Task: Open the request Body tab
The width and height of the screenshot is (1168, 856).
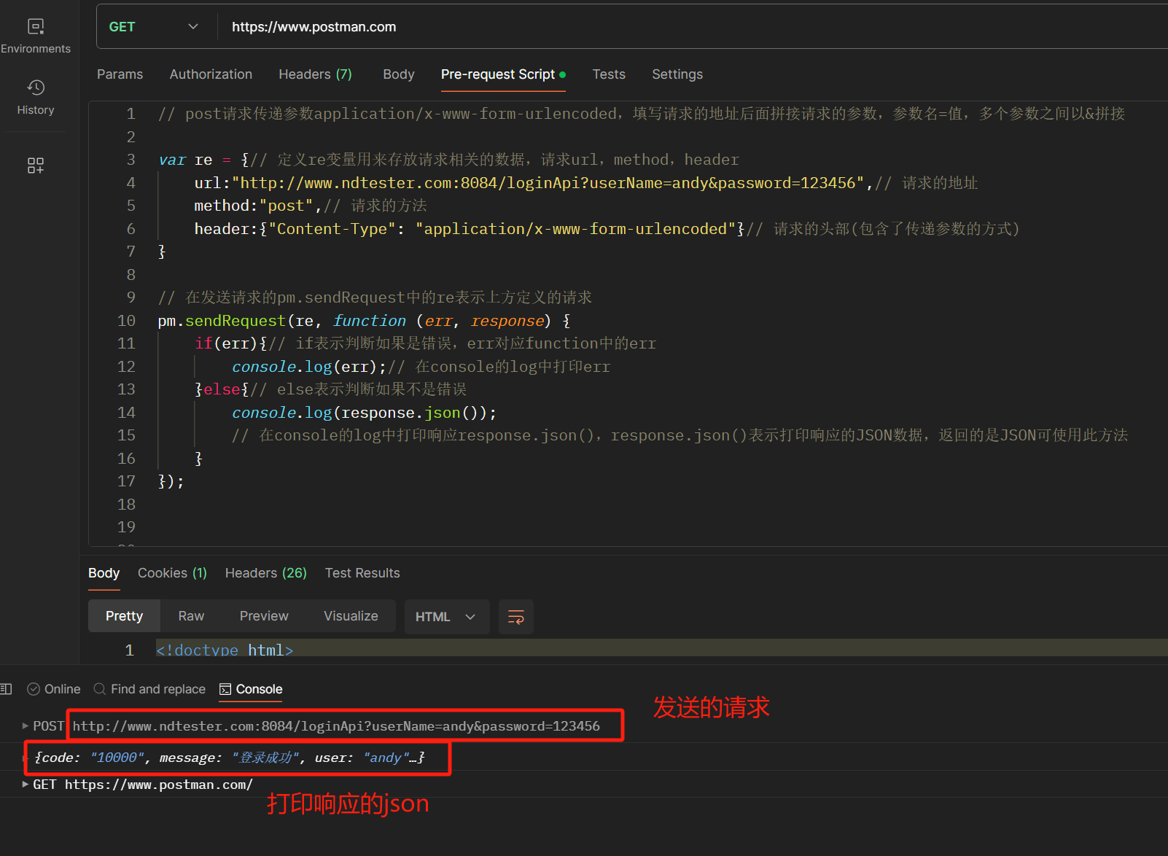Action: [399, 74]
